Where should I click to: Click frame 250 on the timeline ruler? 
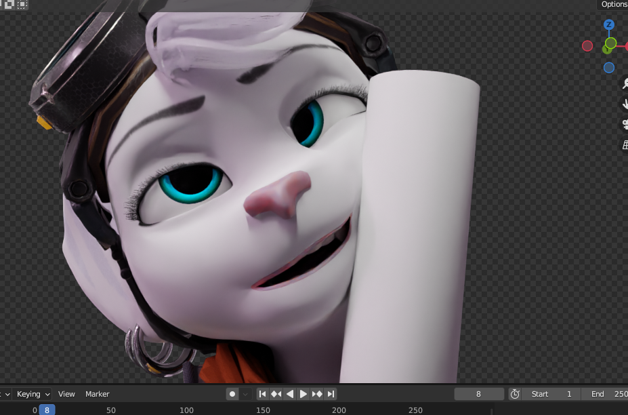point(415,410)
